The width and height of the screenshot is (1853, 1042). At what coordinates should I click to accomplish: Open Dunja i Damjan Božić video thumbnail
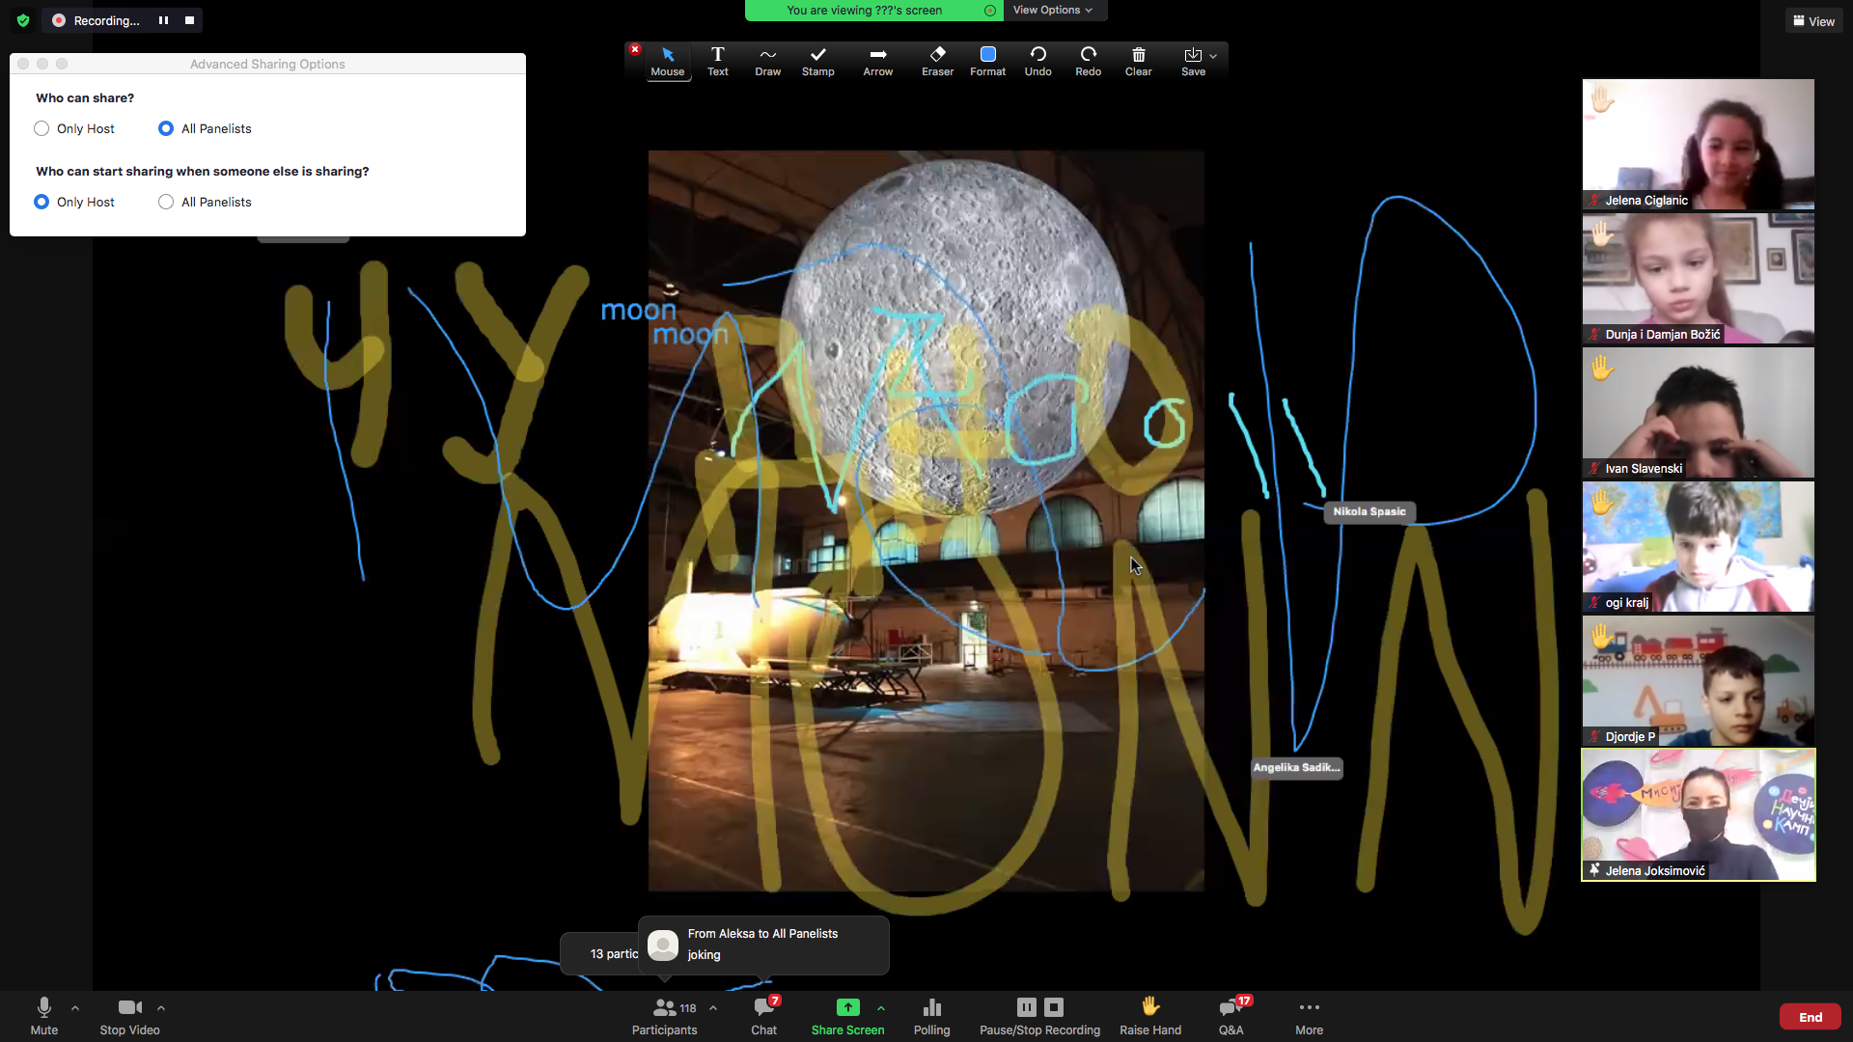[1698, 279]
